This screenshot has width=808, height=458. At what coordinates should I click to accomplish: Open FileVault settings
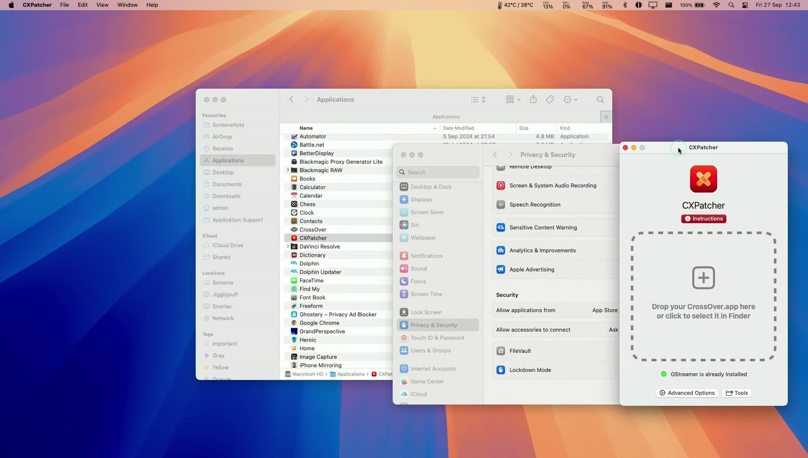click(x=555, y=351)
